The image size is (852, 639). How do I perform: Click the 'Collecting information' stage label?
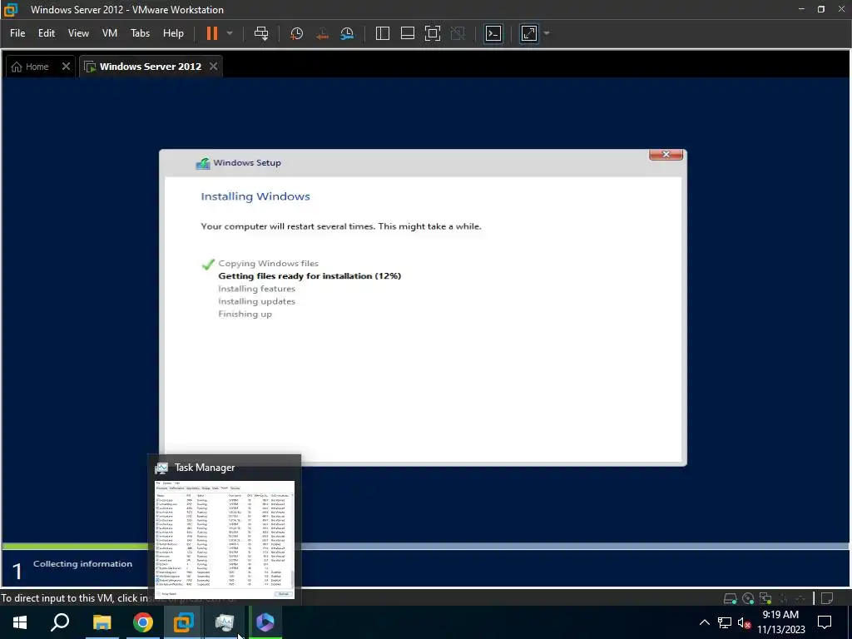[x=82, y=563]
